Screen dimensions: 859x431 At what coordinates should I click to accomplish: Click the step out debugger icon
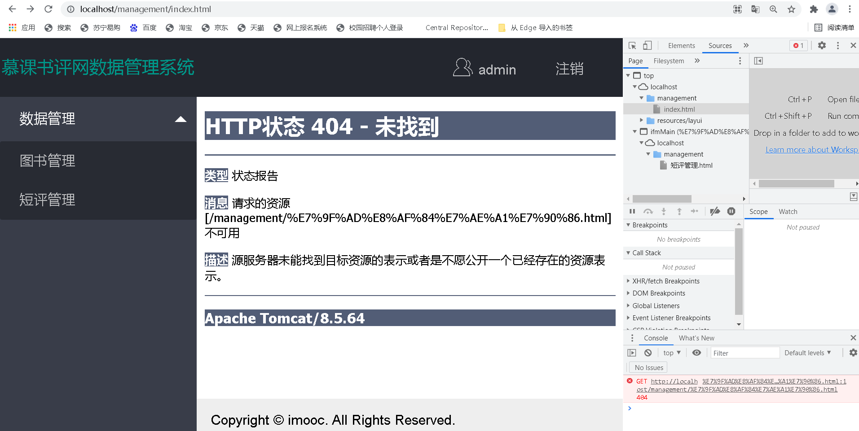679,211
